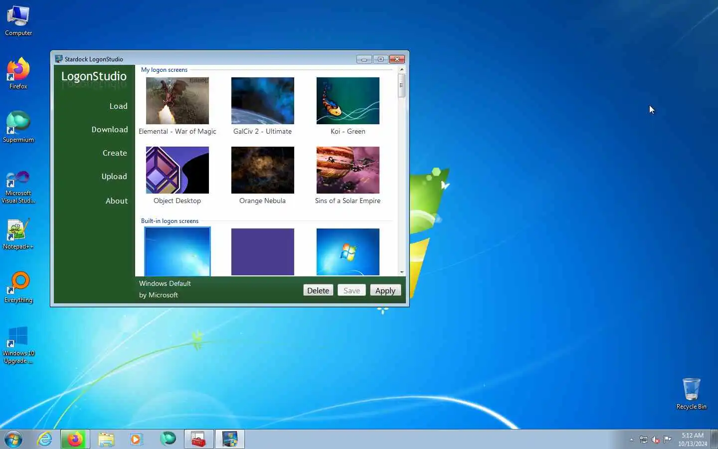
Task: Maximize the LogonStudio window
Action: click(380, 59)
